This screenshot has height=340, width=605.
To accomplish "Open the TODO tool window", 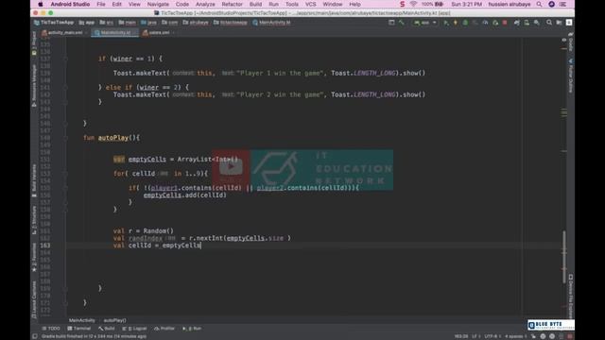I will [51, 329].
